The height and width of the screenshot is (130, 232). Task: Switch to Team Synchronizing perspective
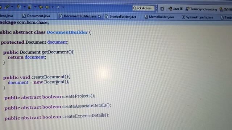tap(201, 9)
